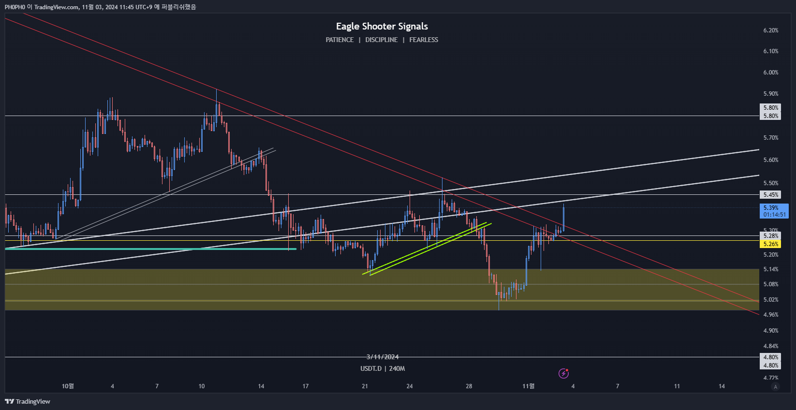Click the 4.84% price axis label
This screenshot has height=410, width=796.
771,346
